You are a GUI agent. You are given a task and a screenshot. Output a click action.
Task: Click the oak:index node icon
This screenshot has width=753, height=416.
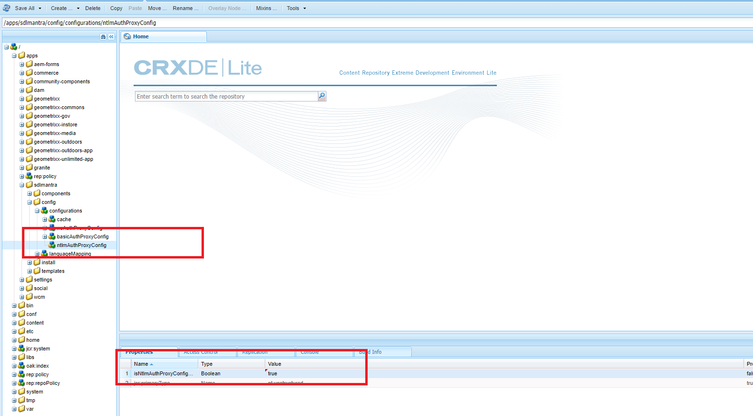(x=22, y=366)
